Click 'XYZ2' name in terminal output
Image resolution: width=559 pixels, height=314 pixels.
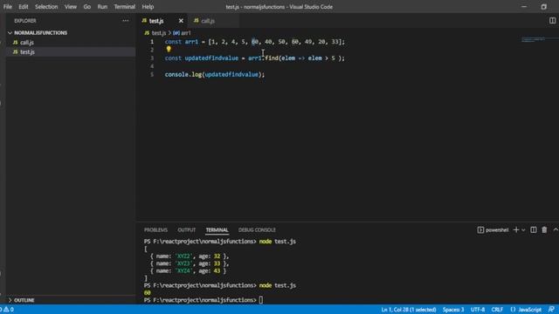tap(184, 256)
